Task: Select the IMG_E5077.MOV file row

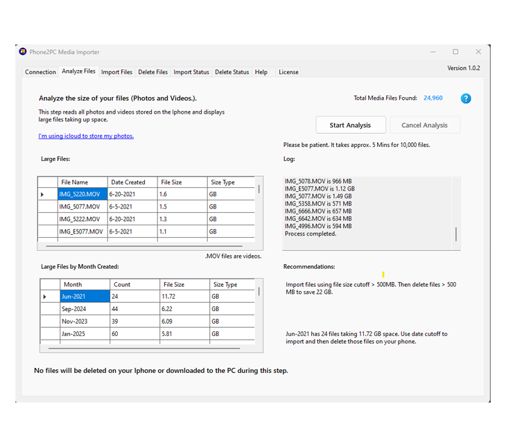Action: [x=146, y=231]
